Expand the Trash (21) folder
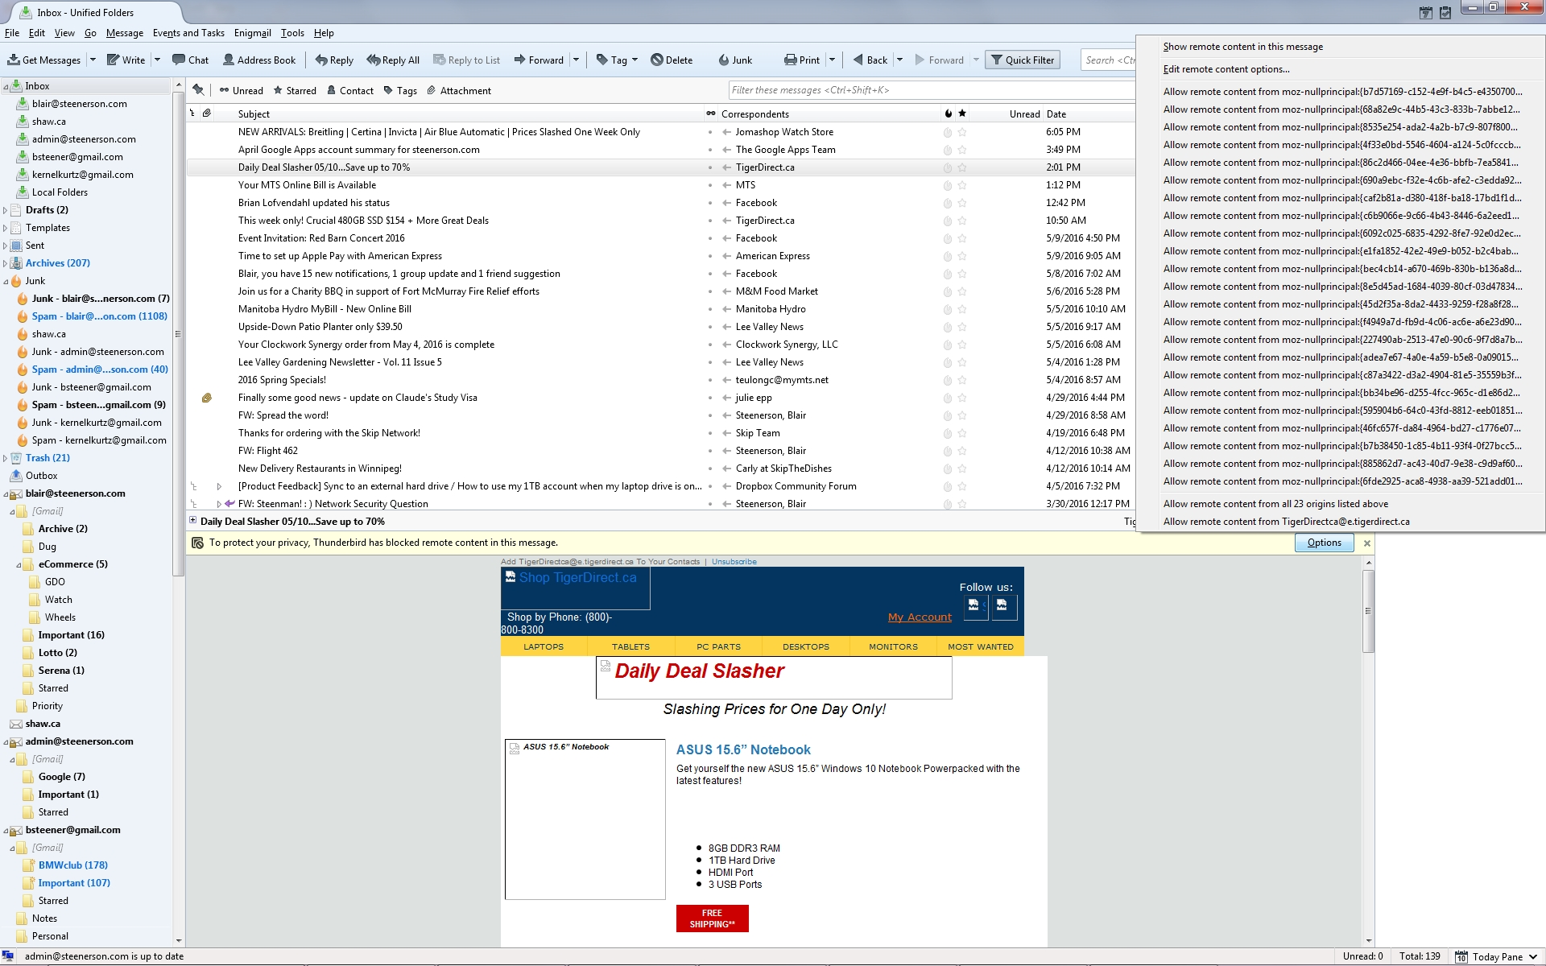The height and width of the screenshot is (966, 1546). point(6,458)
